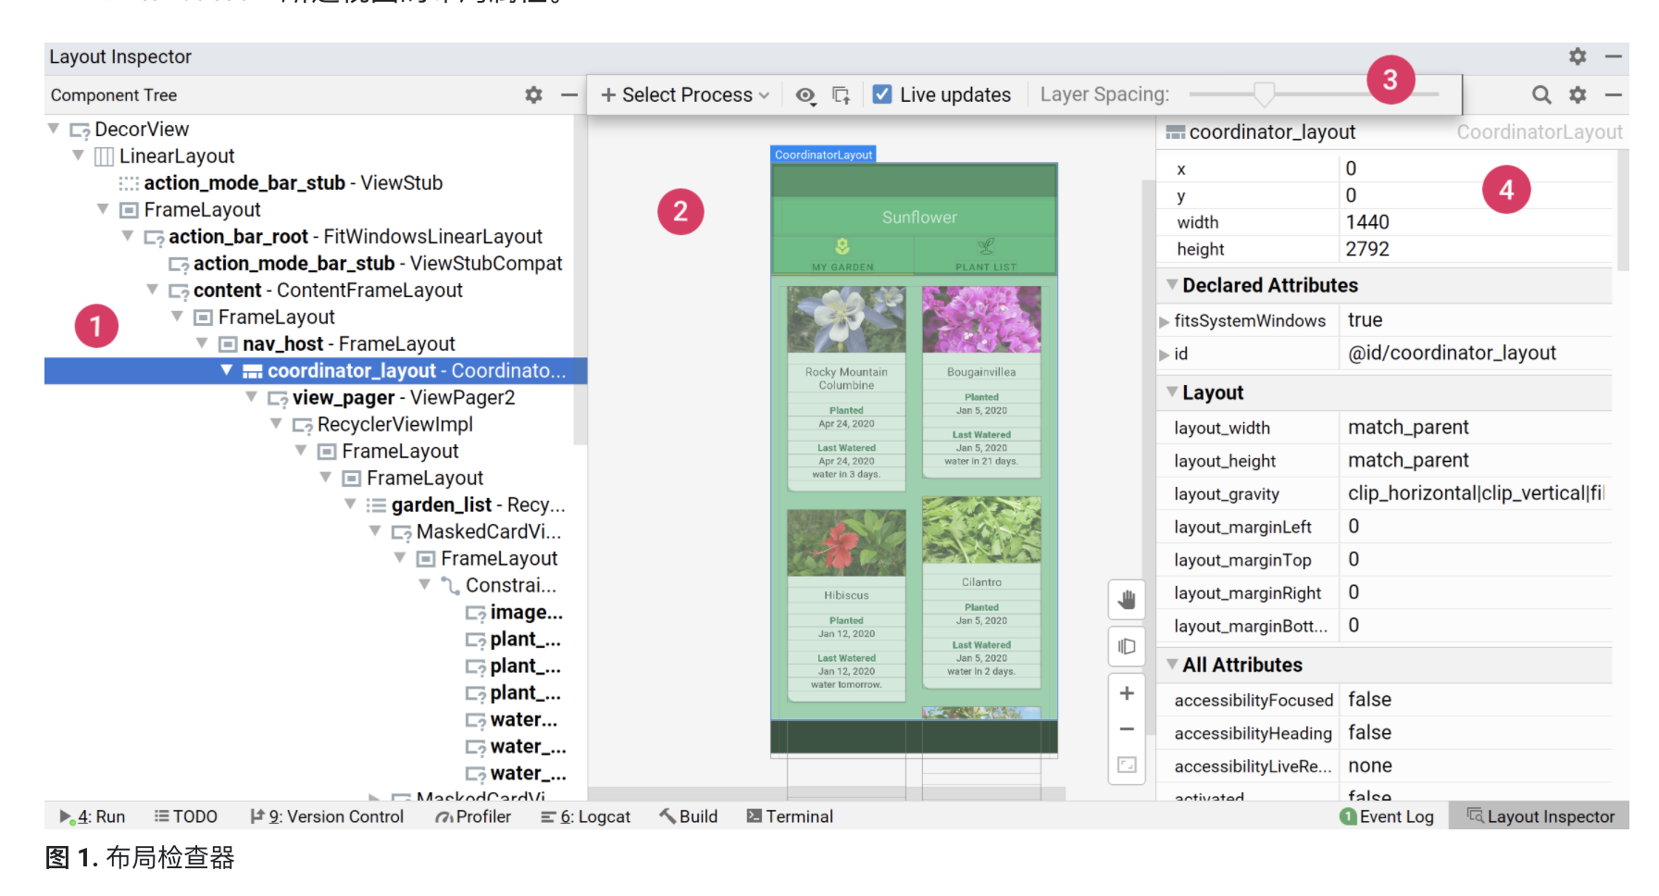Adjust the Layer Spacing slider handle
Image resolution: width=1659 pixels, height=896 pixels.
[x=1264, y=94]
